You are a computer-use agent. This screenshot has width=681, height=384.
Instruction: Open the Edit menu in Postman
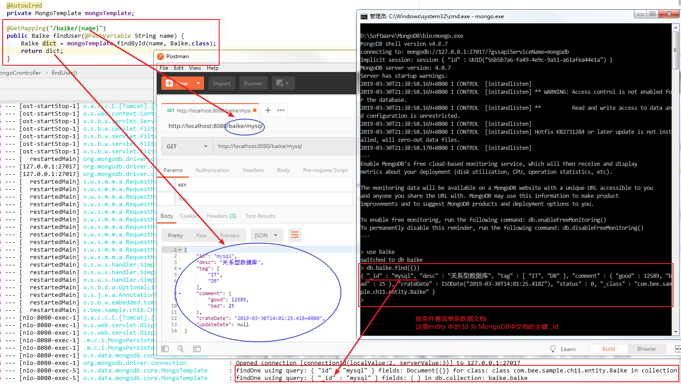pyautogui.click(x=179, y=68)
